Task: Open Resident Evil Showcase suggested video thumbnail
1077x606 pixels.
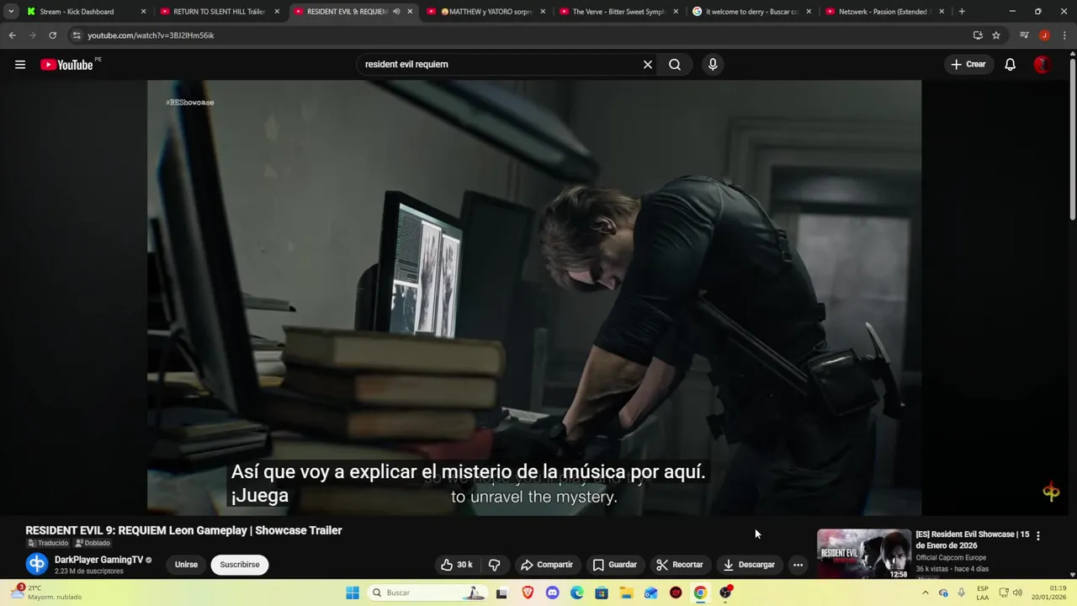Action: (863, 554)
